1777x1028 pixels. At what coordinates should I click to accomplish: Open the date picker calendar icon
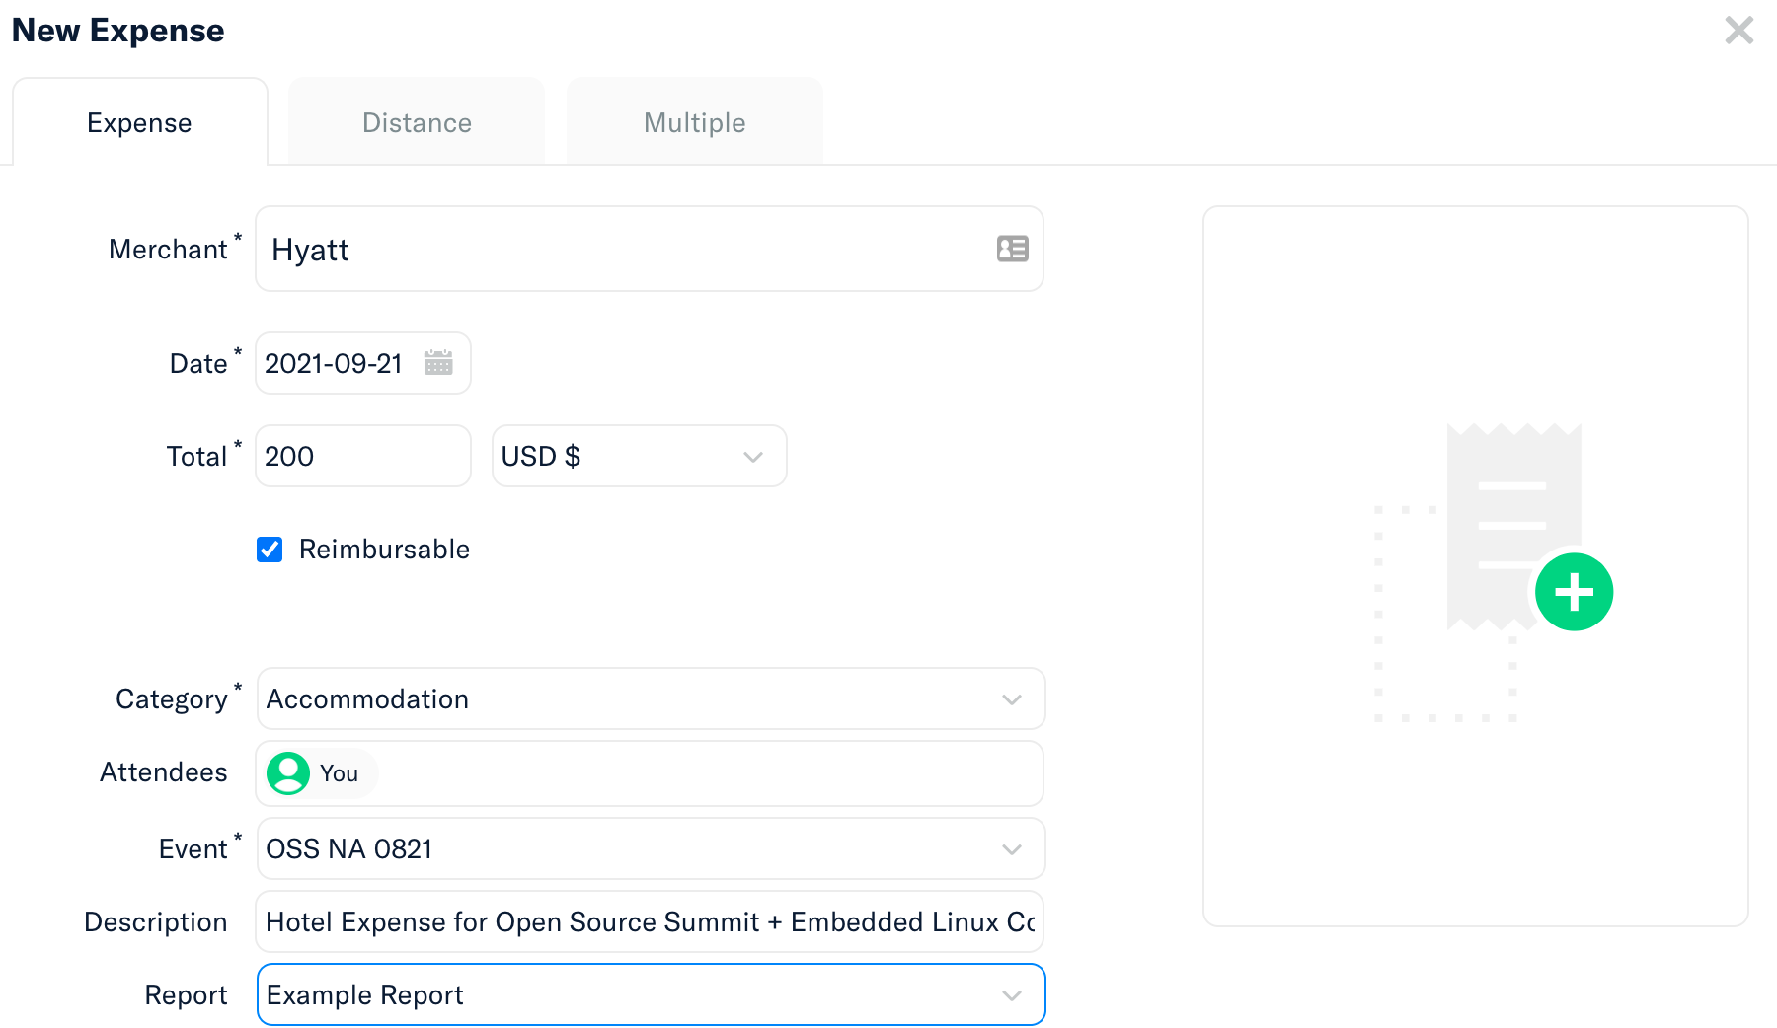pyautogui.click(x=438, y=363)
